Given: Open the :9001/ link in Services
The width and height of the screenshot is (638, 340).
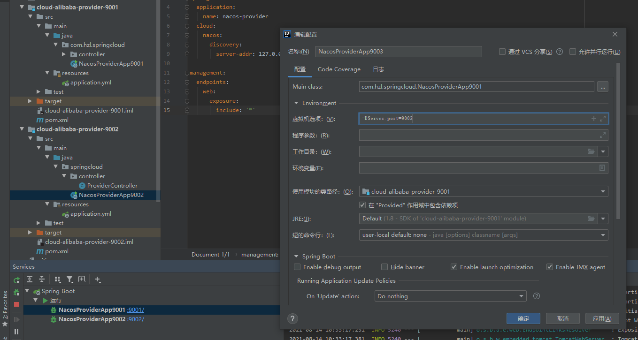Looking at the screenshot, I should [136, 310].
